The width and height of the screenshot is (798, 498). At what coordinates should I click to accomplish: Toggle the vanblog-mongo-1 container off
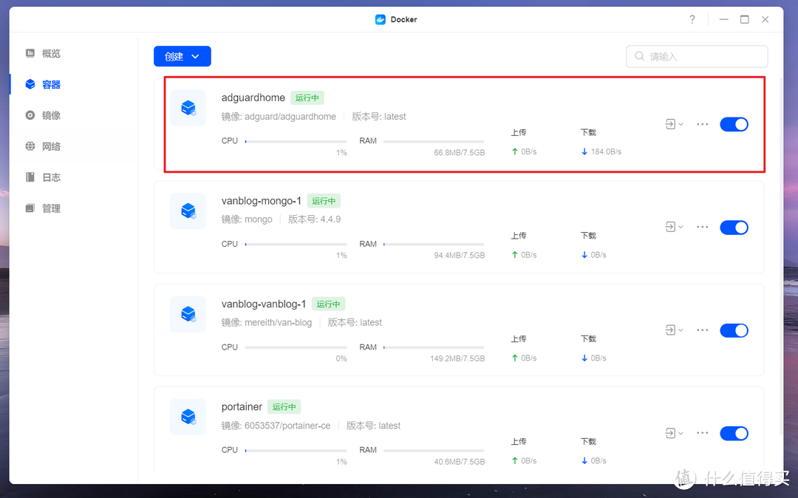[734, 228]
